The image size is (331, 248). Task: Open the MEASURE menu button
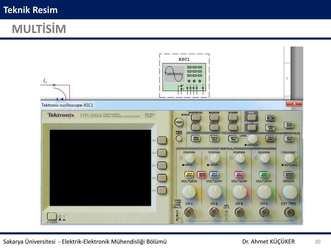pyautogui.click(x=214, y=117)
